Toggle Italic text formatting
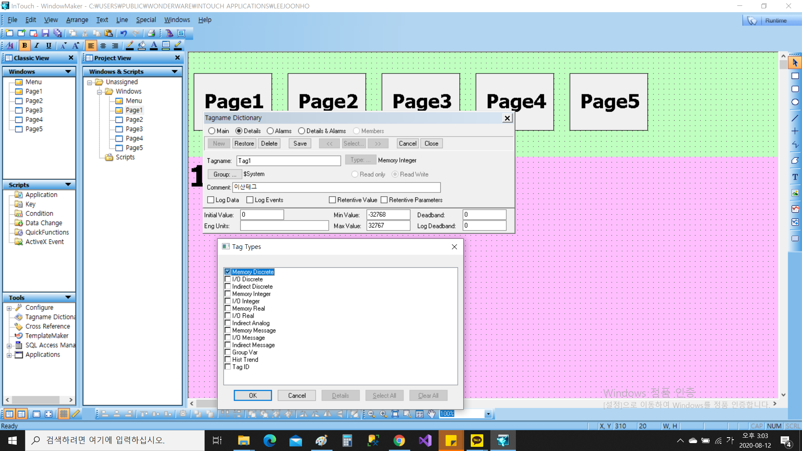 [37, 46]
